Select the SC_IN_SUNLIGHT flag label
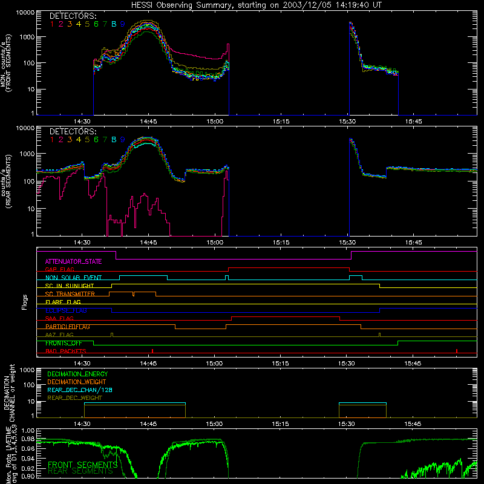The height and width of the screenshot is (484, 484). pyautogui.click(x=70, y=286)
